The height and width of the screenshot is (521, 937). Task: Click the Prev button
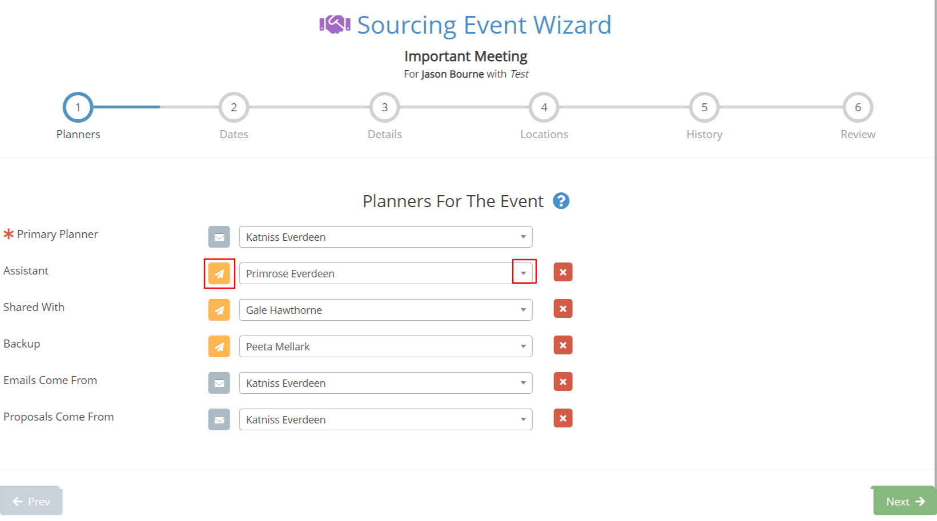pyautogui.click(x=31, y=501)
